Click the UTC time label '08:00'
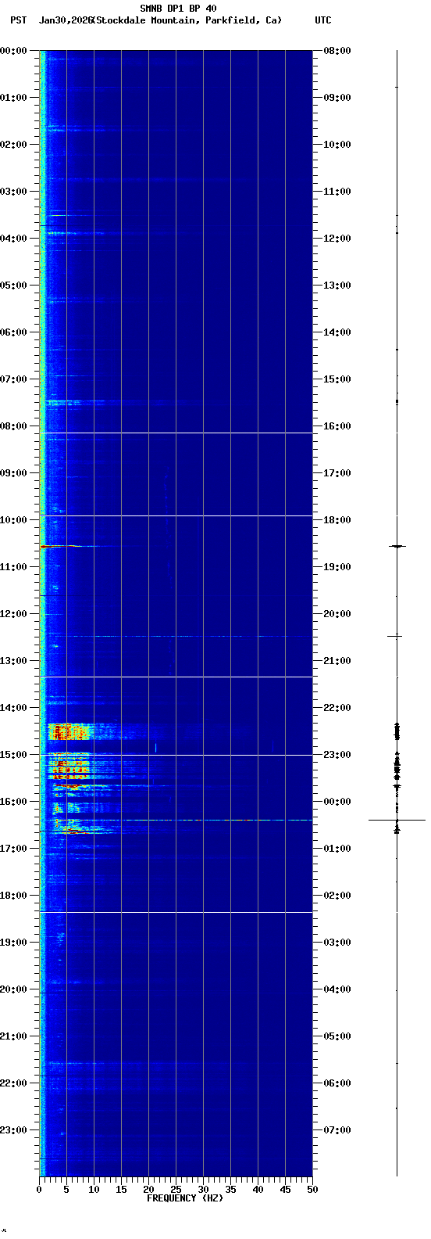Viewport: 431px width, 1239px height. [337, 51]
